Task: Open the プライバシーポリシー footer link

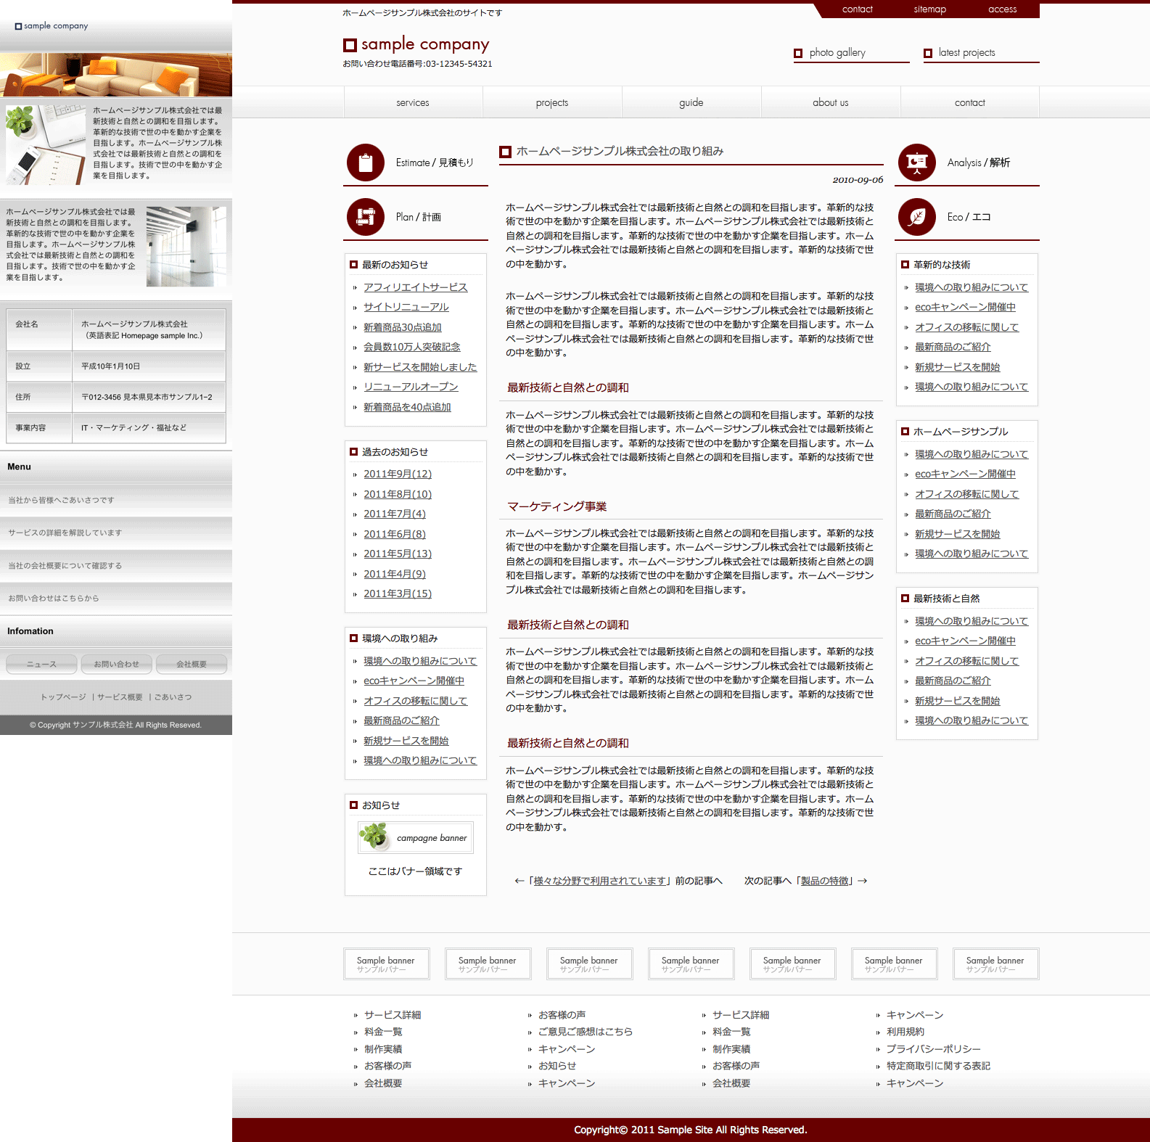Action: pyautogui.click(x=933, y=1049)
